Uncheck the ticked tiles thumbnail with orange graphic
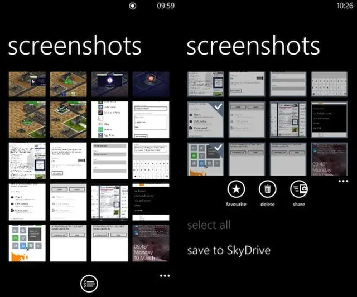The height and width of the screenshot is (297, 357). tap(206, 159)
